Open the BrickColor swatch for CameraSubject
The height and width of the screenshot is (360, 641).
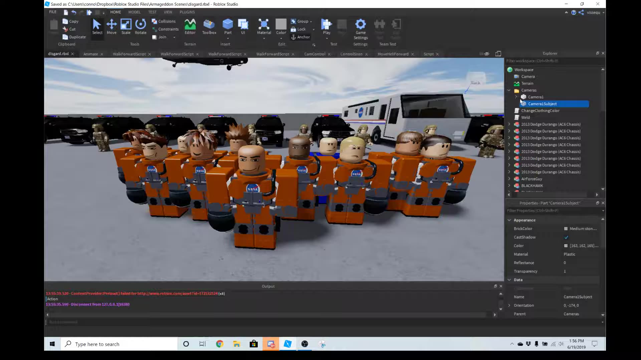click(x=566, y=229)
